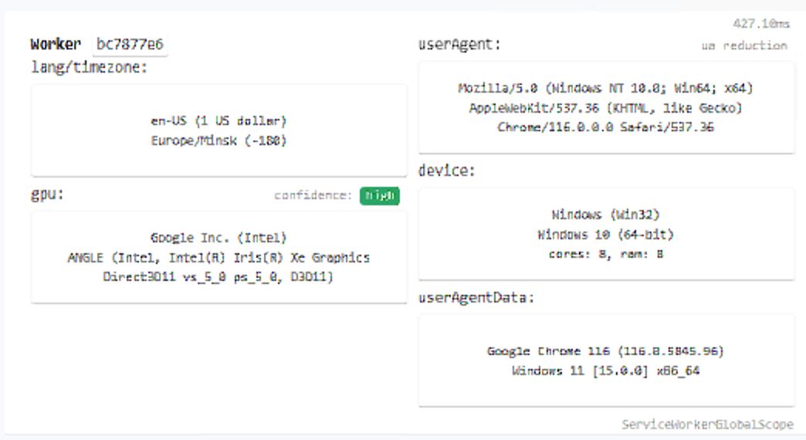
Task: Select the Windows 10 (64-bit) text
Action: 605,234
